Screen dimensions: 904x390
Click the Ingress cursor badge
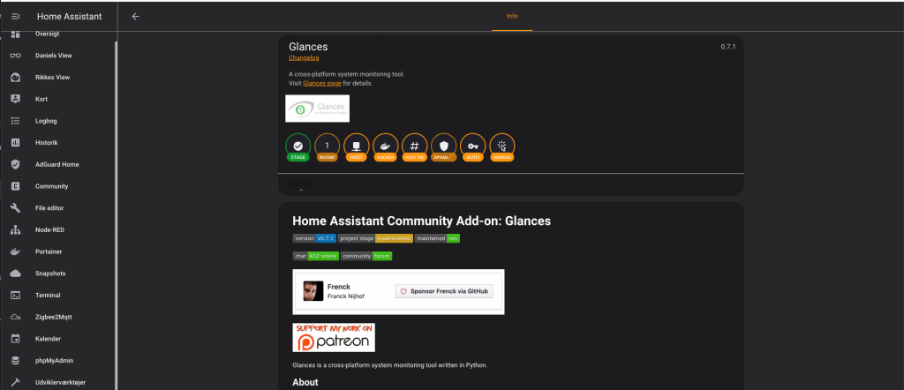502,147
